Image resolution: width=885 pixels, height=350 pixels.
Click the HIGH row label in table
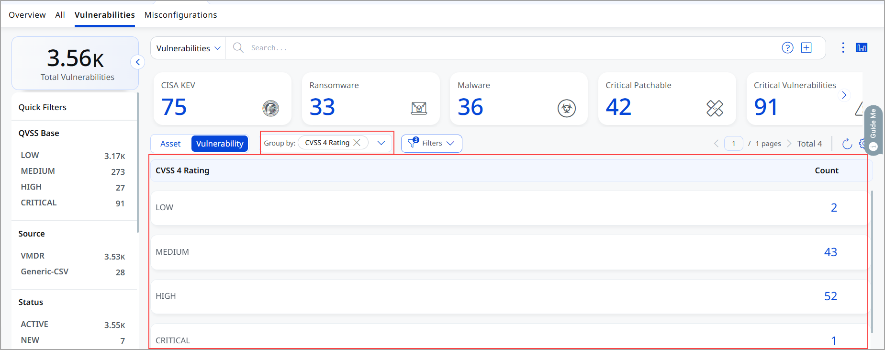[166, 296]
